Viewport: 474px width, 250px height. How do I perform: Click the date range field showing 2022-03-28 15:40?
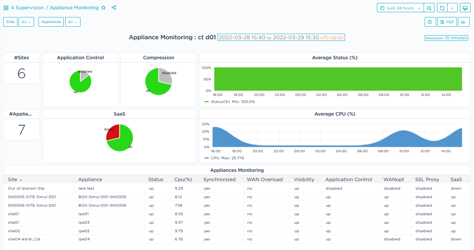click(280, 37)
